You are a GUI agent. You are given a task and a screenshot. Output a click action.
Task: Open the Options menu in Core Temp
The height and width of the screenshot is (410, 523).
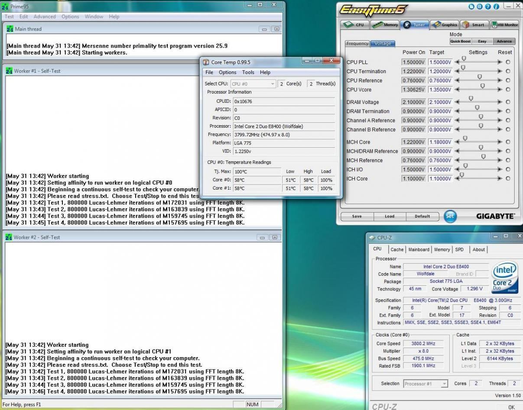227,72
